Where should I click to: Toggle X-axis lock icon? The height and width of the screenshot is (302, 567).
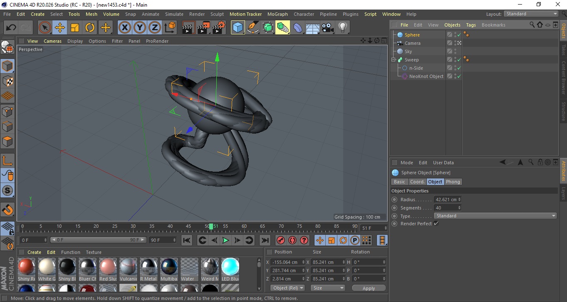coord(124,28)
